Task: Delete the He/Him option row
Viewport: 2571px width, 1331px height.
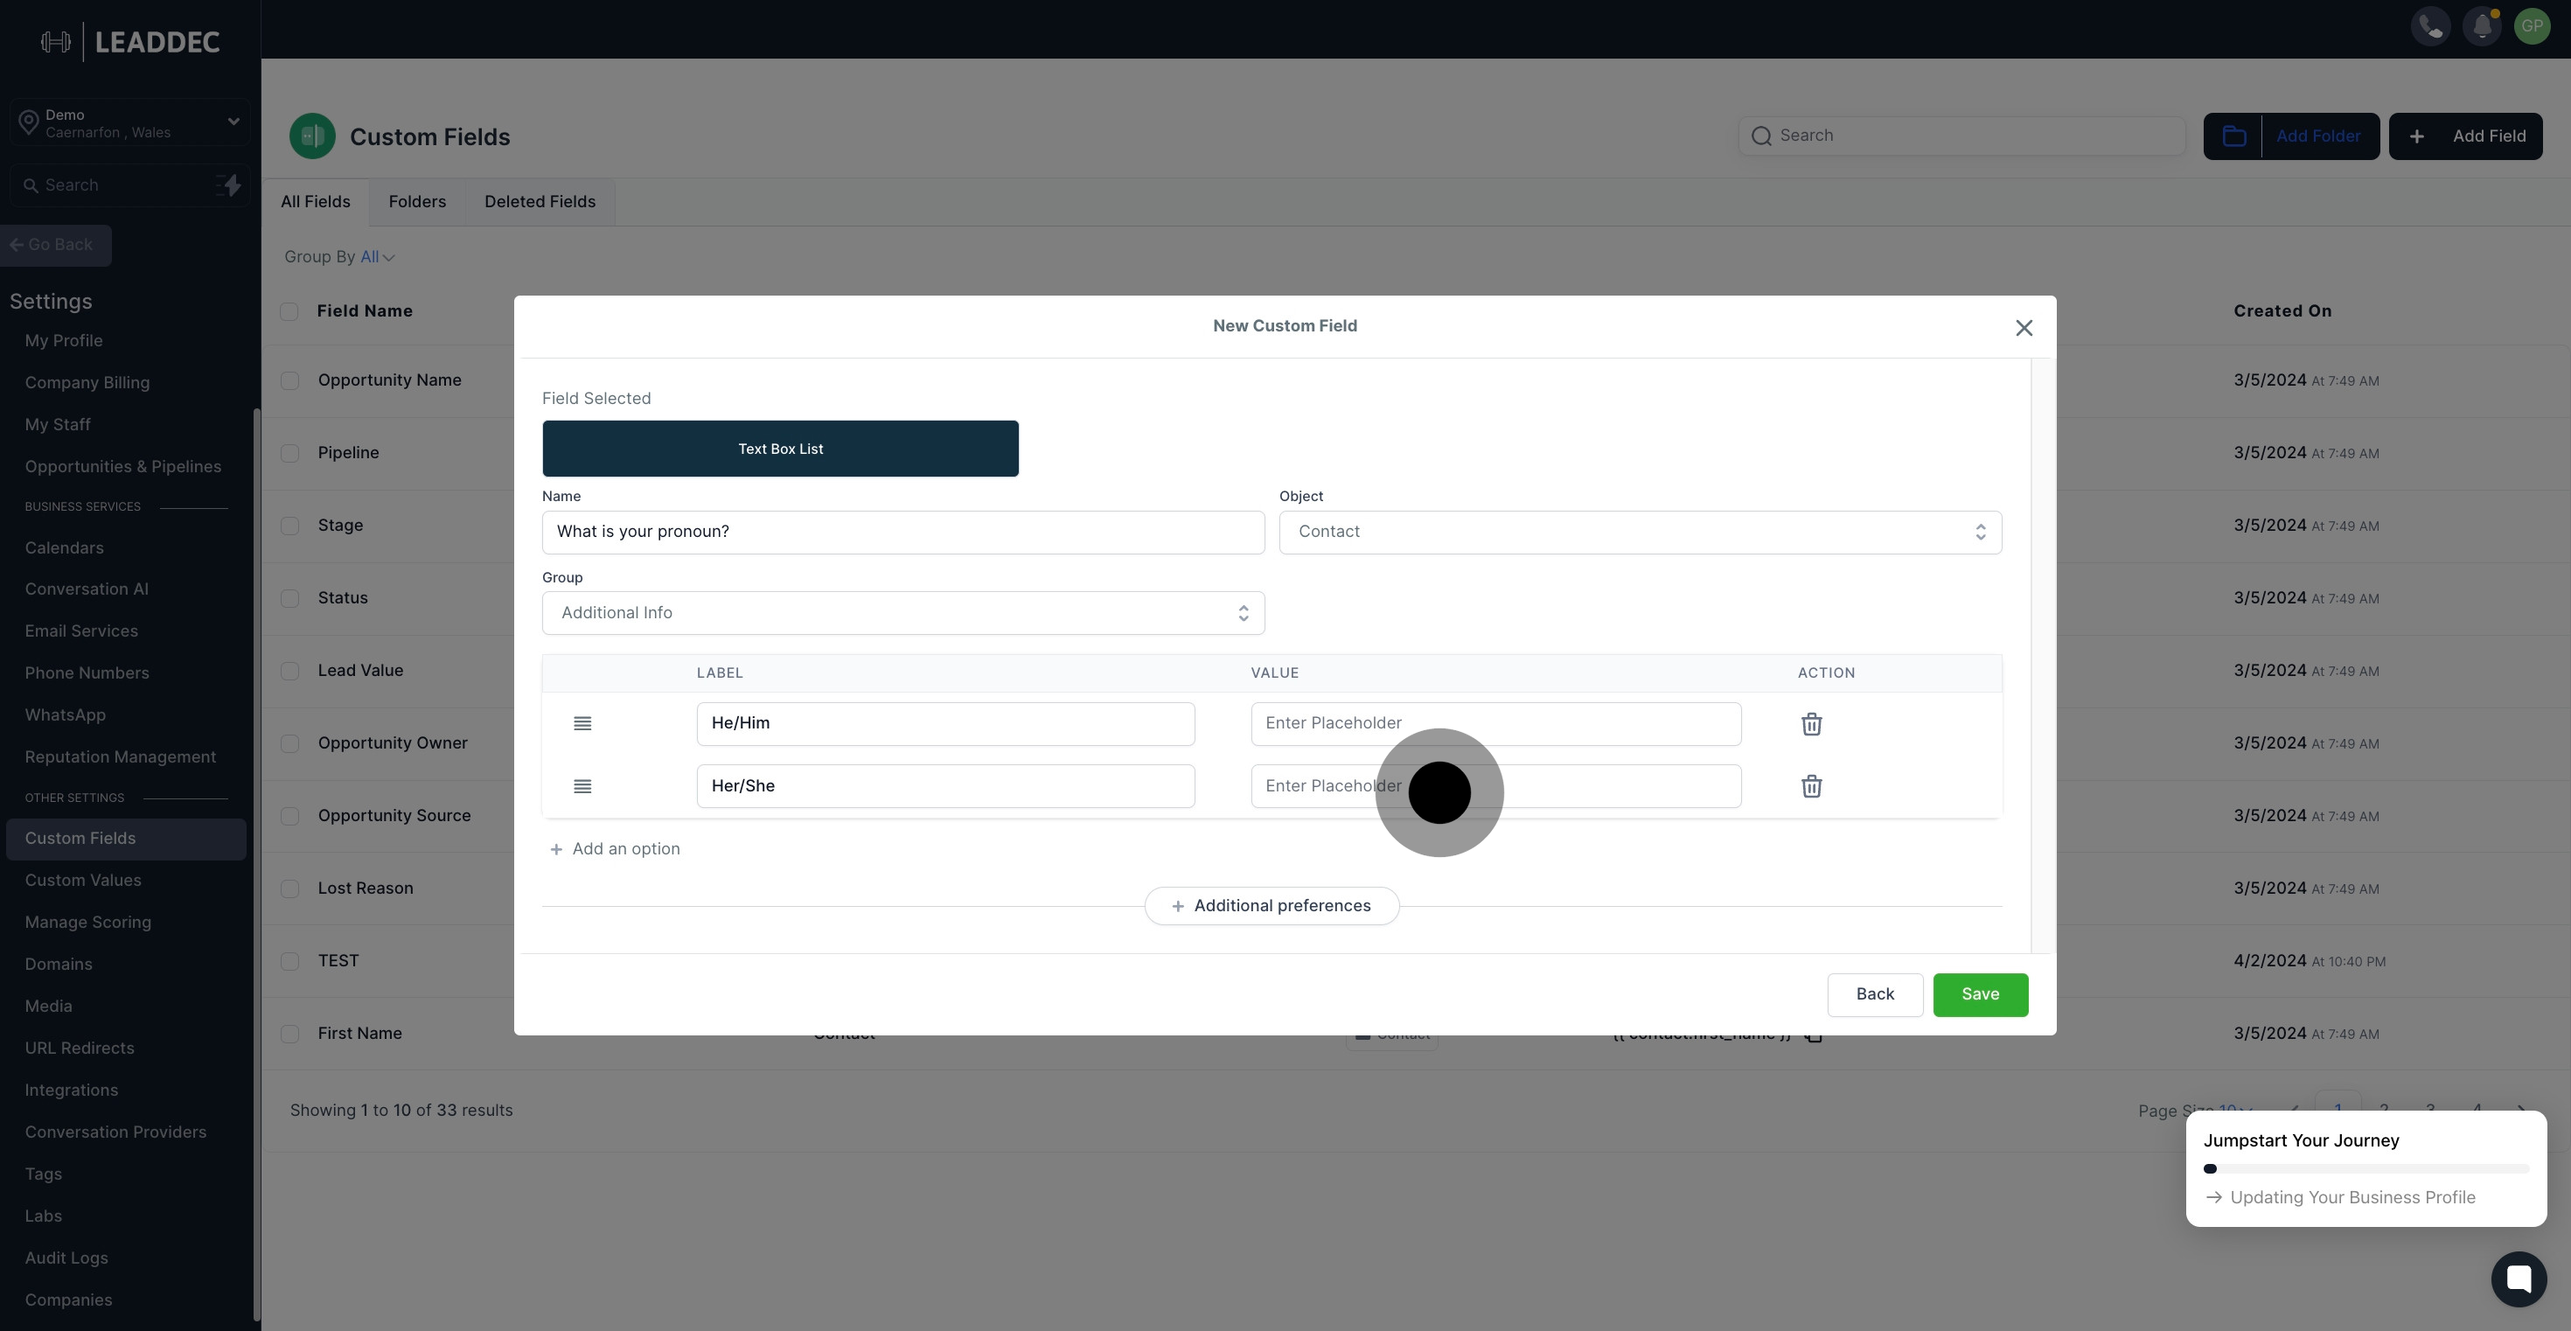Action: [x=1811, y=724]
